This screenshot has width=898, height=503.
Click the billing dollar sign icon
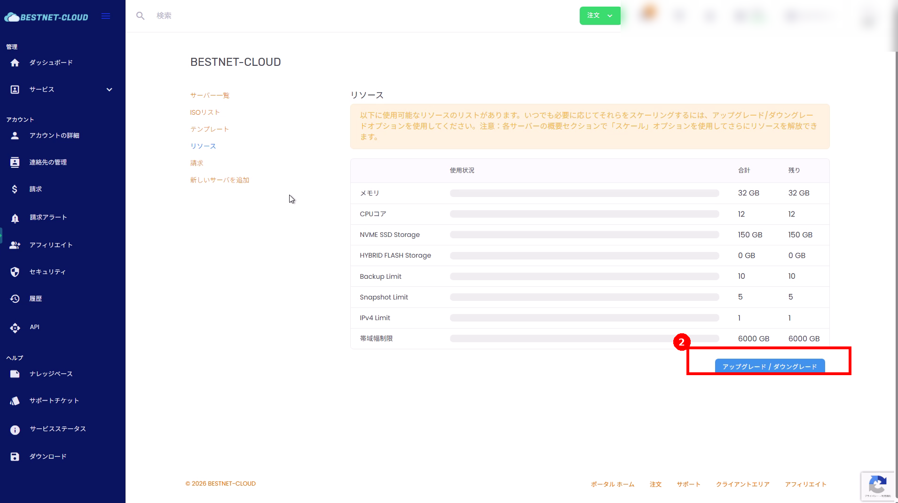[15, 189]
